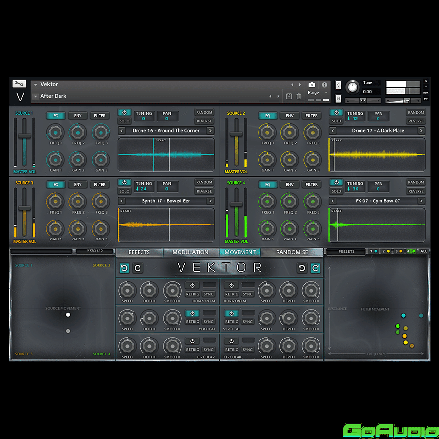Open the wrench settings icon
439x439 pixels.
(x=19, y=84)
